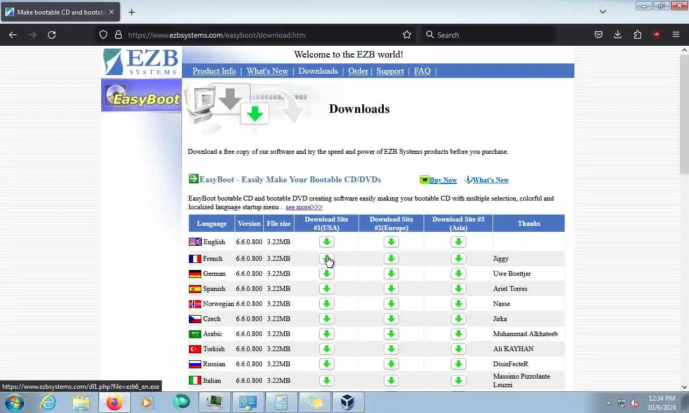Open VirtualBox from taskbar
This screenshot has width=689, height=413.
point(348,402)
